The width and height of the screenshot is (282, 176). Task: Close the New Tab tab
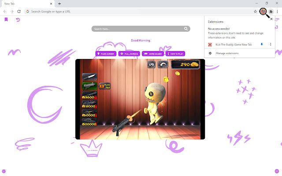(51, 4)
